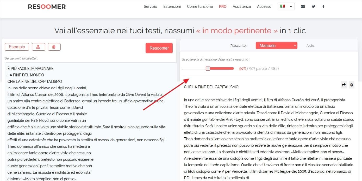Click the share arrow icon on summary
The width and height of the screenshot is (362, 181).
pos(344,85)
